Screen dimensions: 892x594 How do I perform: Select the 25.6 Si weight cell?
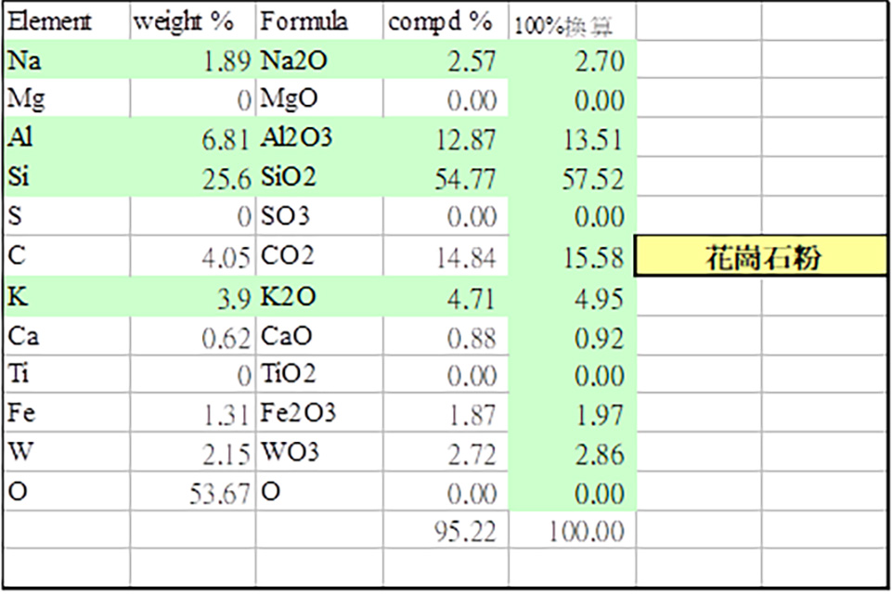[193, 177]
